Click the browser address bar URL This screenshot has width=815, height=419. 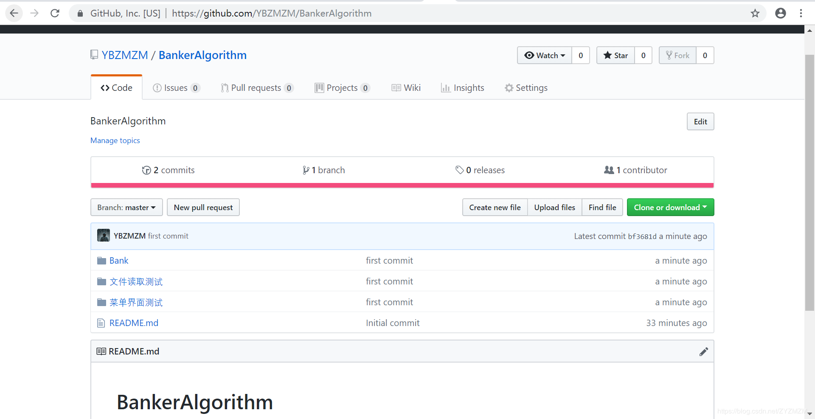pyautogui.click(x=272, y=13)
